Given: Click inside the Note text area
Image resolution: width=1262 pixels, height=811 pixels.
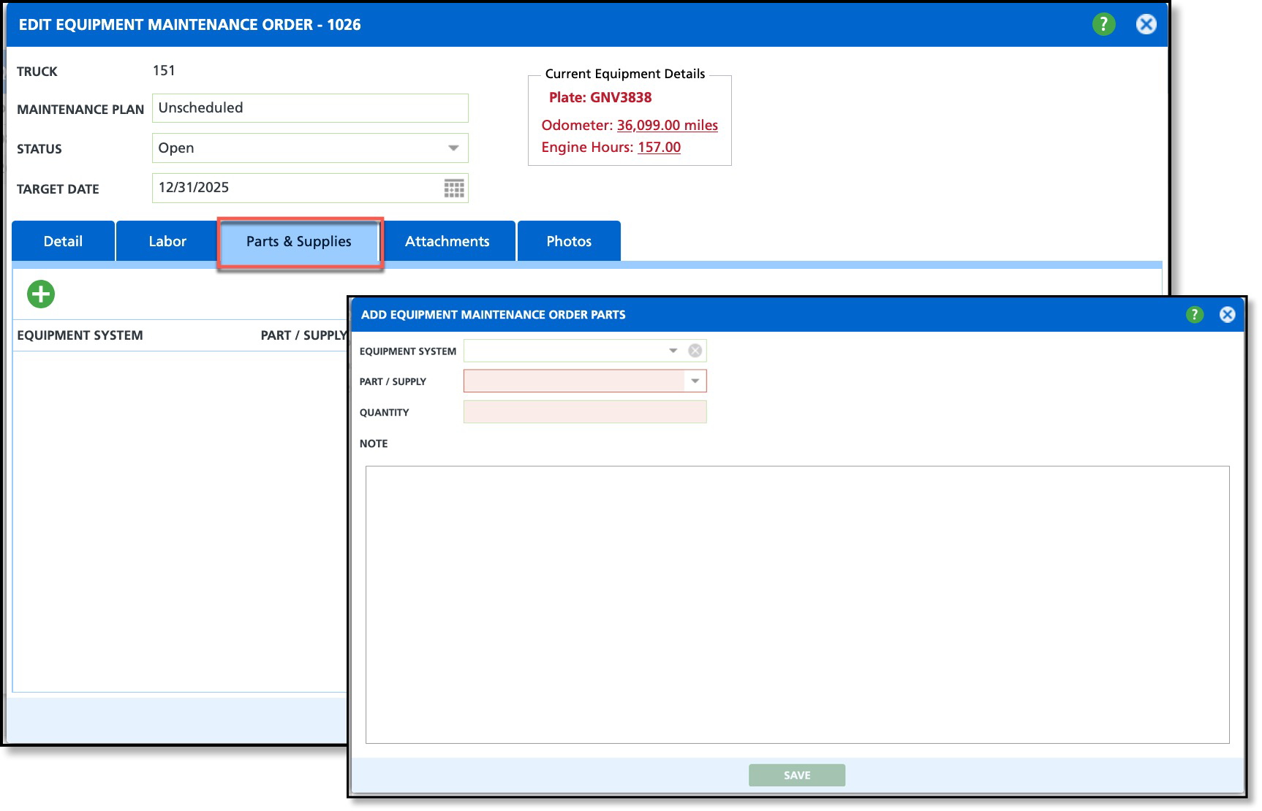Looking at the screenshot, I should [x=798, y=605].
